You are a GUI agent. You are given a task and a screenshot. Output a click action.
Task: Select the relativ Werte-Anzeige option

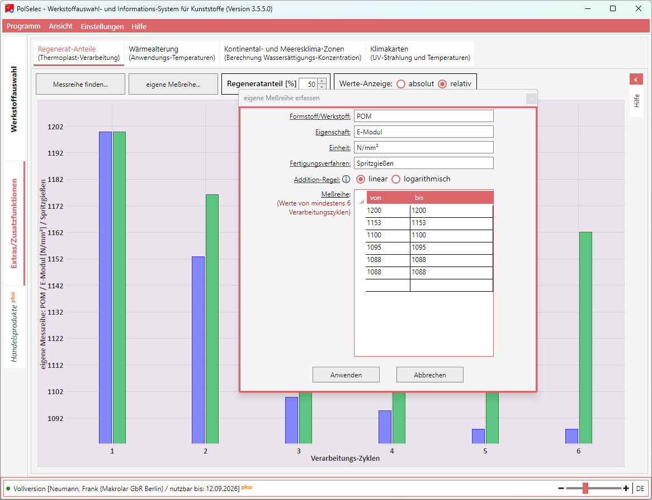point(442,83)
